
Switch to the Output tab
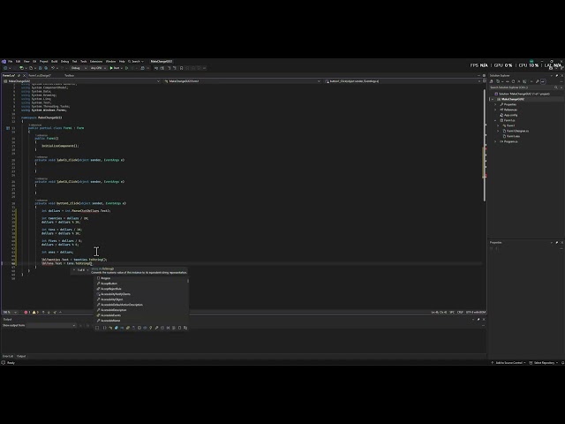click(21, 356)
